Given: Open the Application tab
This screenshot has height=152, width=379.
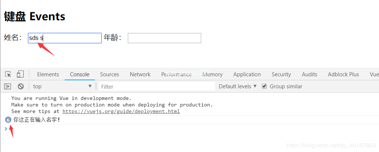Looking at the screenshot, I should click(247, 74).
